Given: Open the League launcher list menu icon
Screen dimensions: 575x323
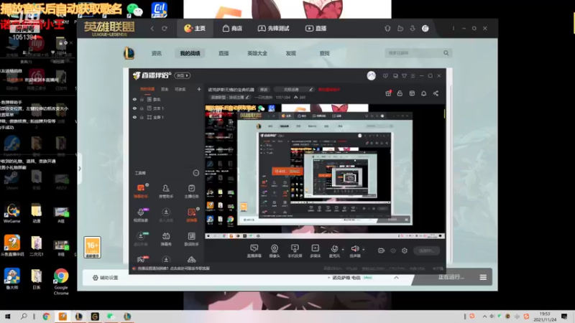Looking at the screenshot, I should click(483, 277).
